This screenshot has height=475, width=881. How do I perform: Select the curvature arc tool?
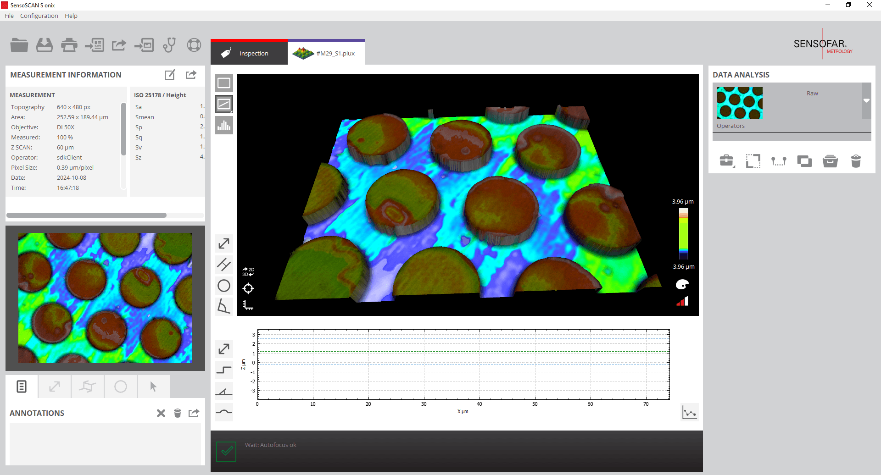[224, 412]
